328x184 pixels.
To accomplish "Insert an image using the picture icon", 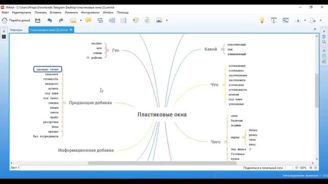I will (x=159, y=20).
